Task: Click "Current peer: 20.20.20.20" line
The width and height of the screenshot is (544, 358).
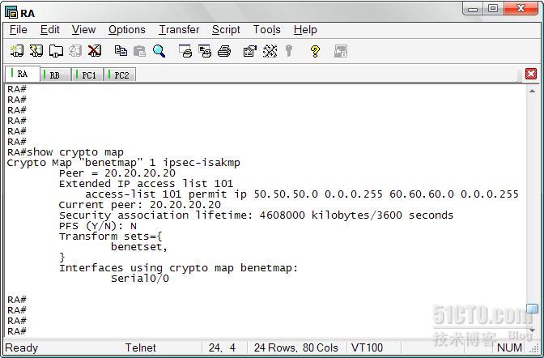Action: [140, 205]
